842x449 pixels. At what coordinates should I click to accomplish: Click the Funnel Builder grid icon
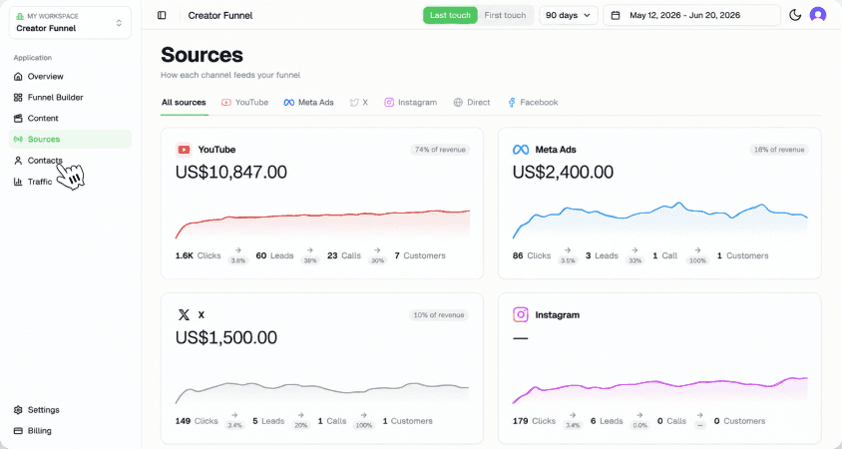pos(18,97)
